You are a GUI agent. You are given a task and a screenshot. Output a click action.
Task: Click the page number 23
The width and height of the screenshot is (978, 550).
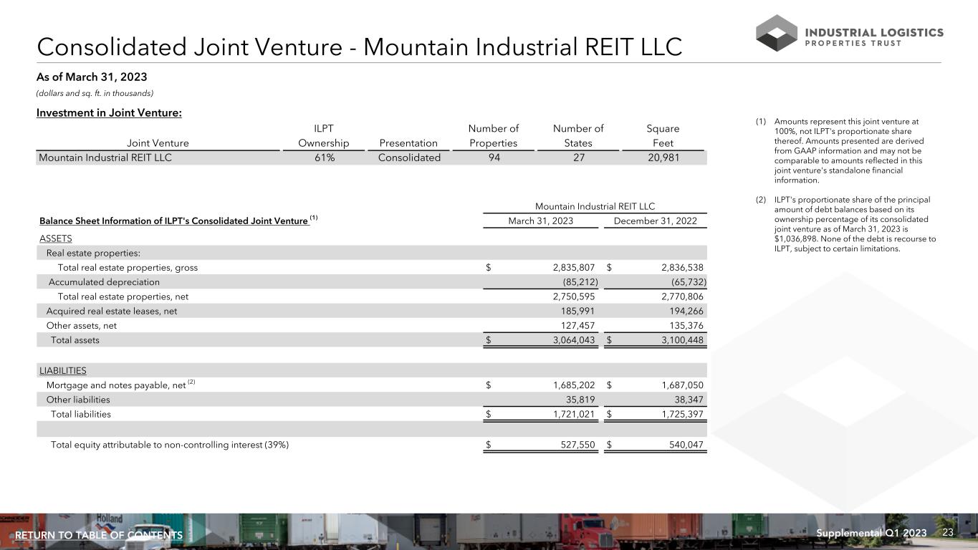pyautogui.click(x=949, y=532)
